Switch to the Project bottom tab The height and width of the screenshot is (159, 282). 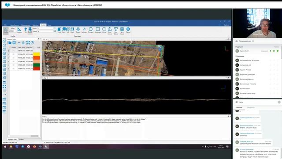[22, 140]
